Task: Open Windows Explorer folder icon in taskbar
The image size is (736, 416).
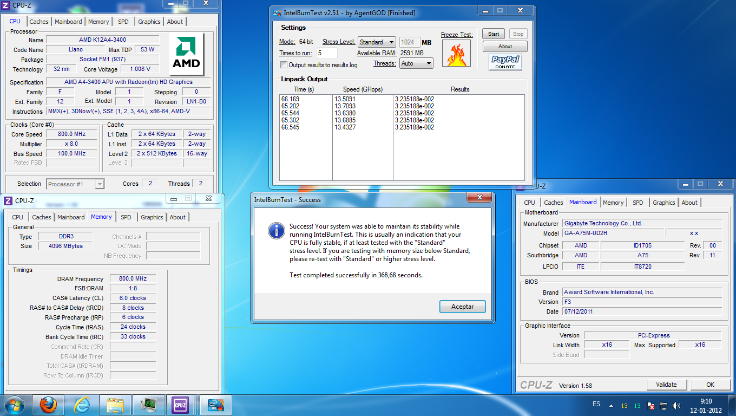Action: (x=115, y=405)
